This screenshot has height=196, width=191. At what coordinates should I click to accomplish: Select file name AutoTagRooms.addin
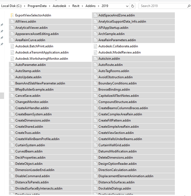pos(114,71)
